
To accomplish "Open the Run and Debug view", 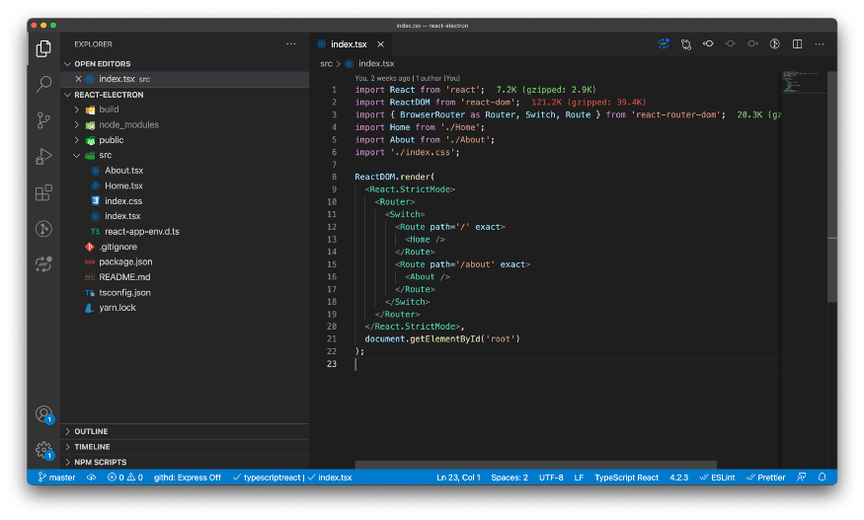I will (43, 157).
